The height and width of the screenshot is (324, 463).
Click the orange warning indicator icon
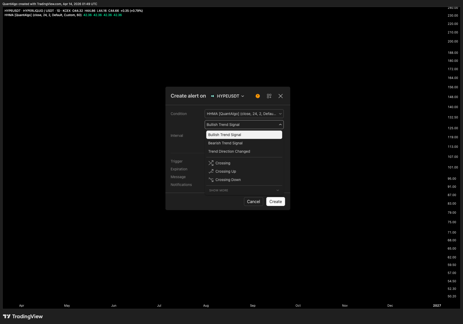coord(258,96)
